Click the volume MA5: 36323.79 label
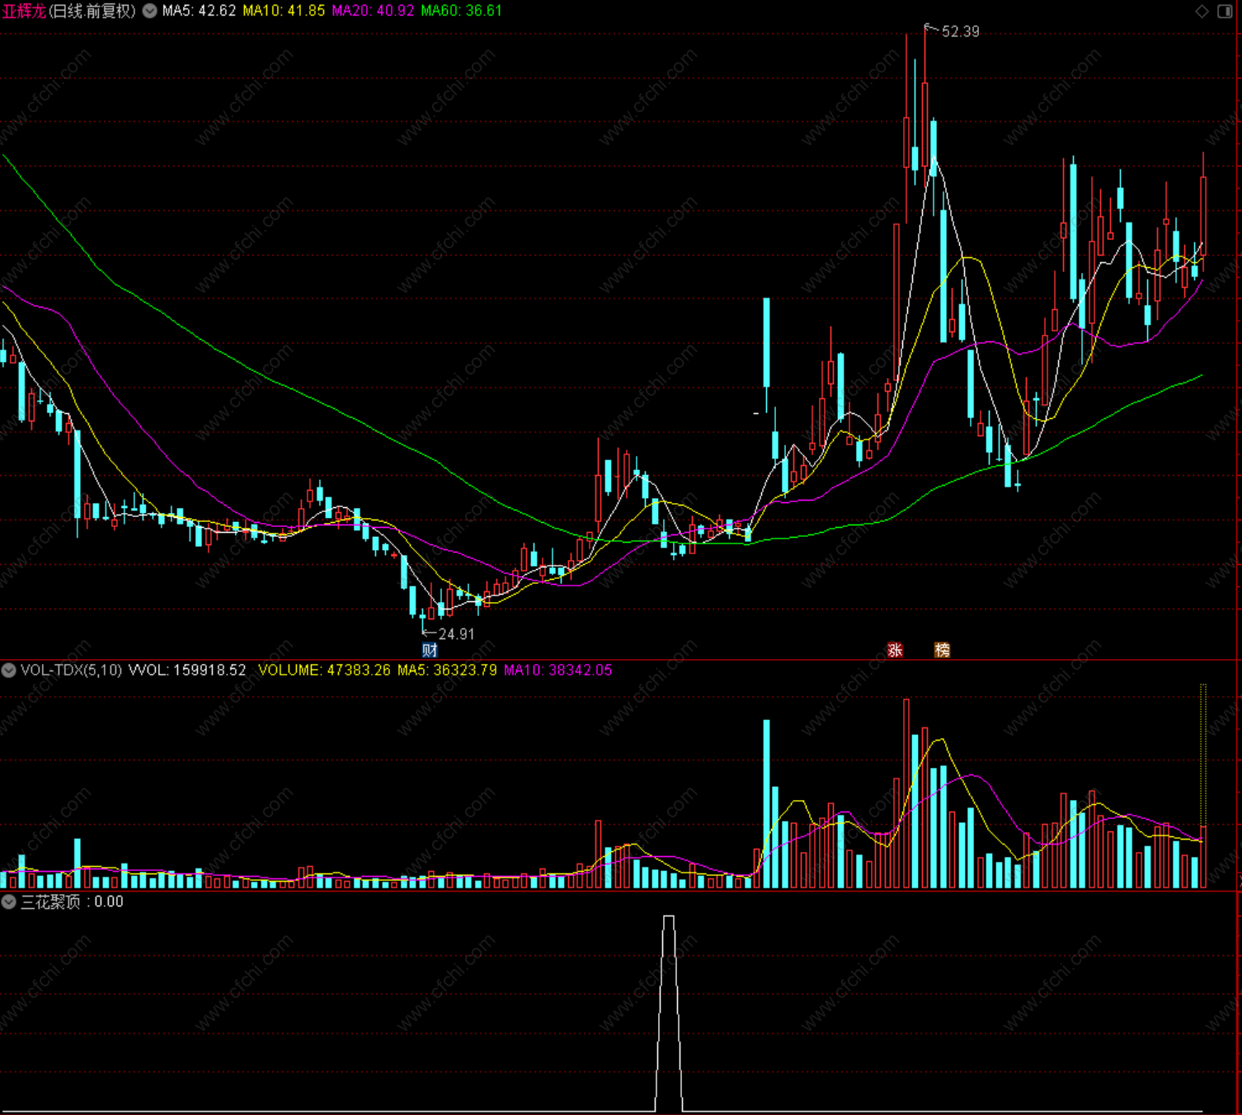Viewport: 1242px width, 1115px height. point(447,670)
